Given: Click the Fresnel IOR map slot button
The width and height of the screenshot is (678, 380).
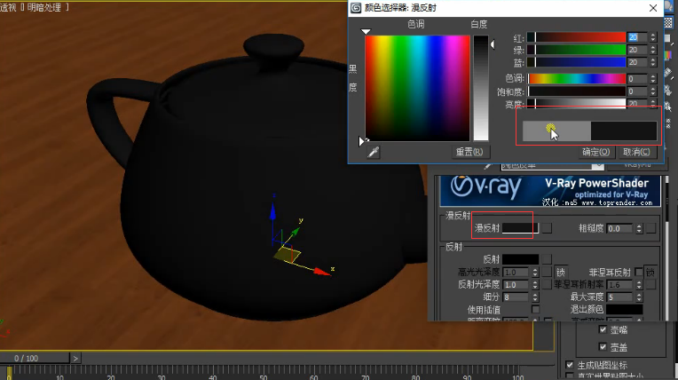Looking at the screenshot, I should point(650,284).
